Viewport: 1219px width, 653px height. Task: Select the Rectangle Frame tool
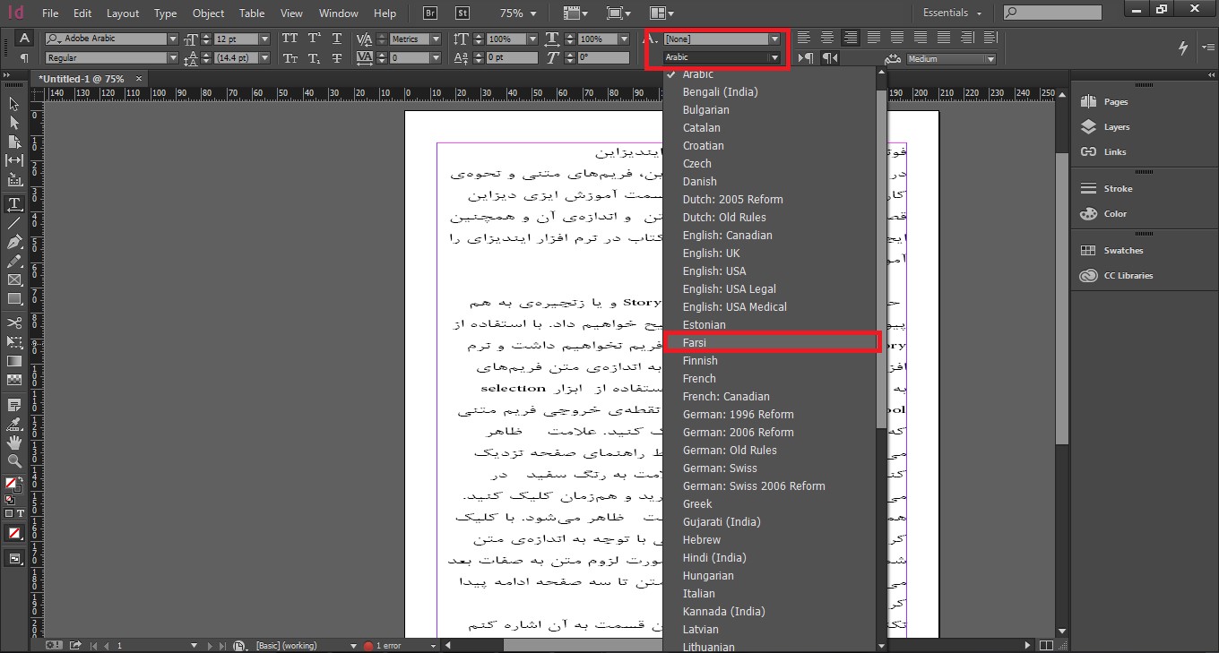(x=14, y=279)
